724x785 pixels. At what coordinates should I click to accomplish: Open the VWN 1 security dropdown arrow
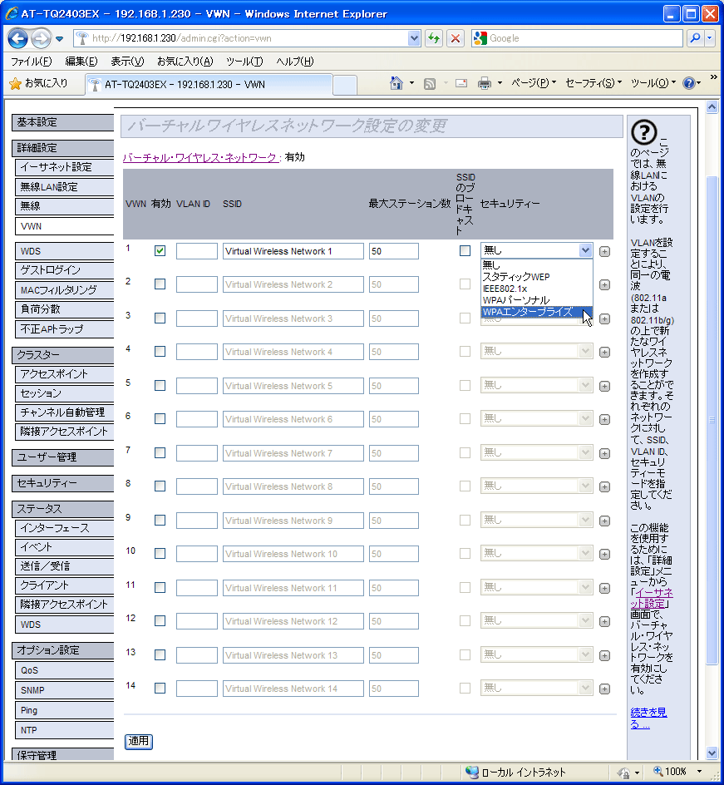point(585,250)
